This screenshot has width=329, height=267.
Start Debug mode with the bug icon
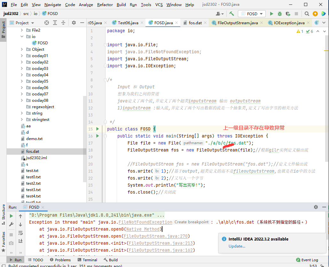(x=279, y=14)
